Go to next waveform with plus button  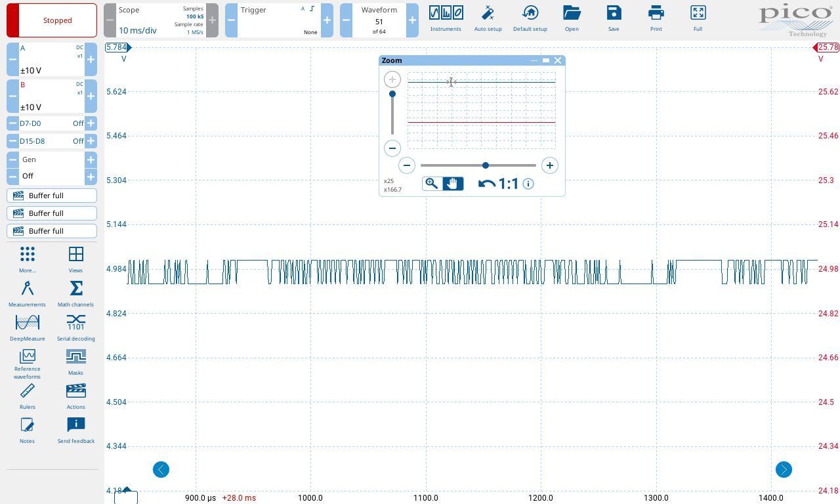(412, 20)
